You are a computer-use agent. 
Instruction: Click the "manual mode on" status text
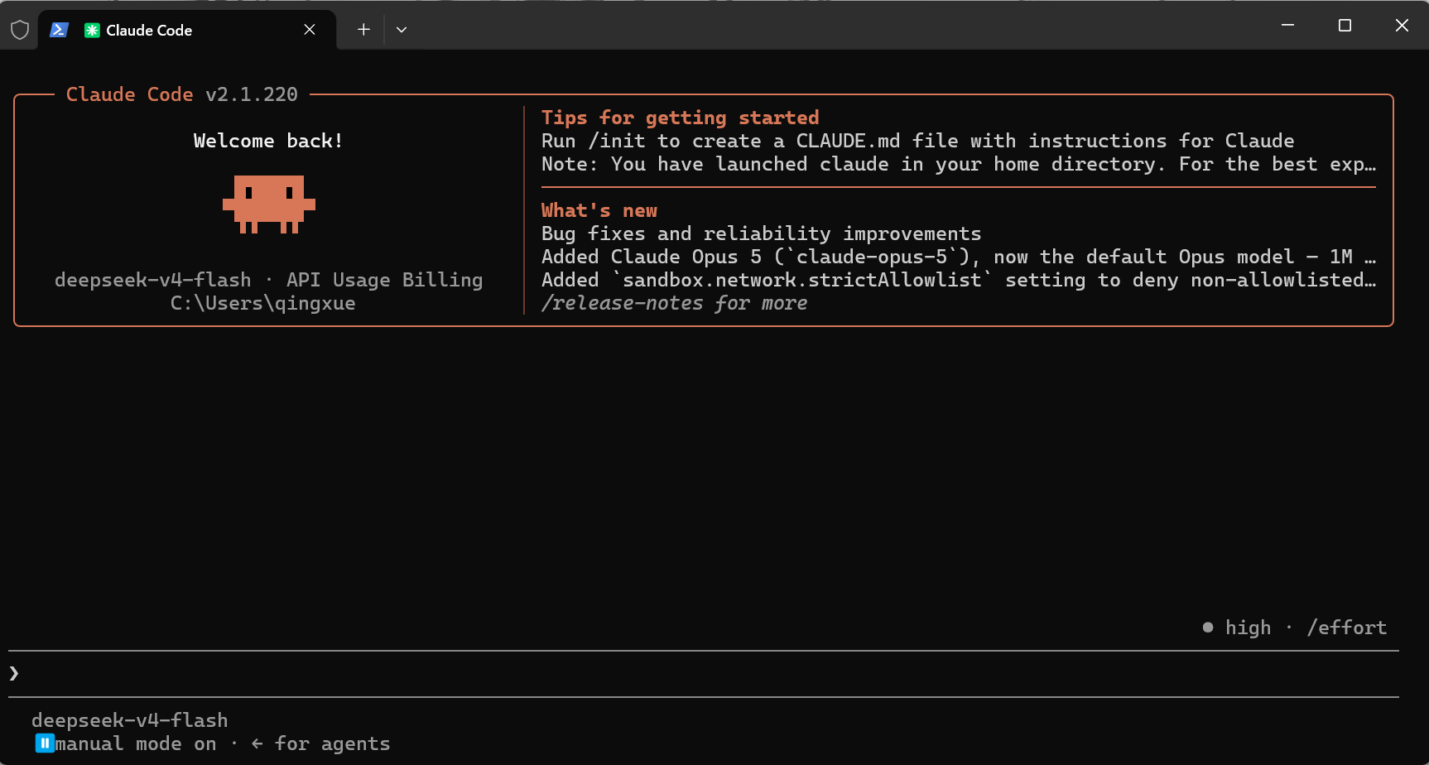136,743
